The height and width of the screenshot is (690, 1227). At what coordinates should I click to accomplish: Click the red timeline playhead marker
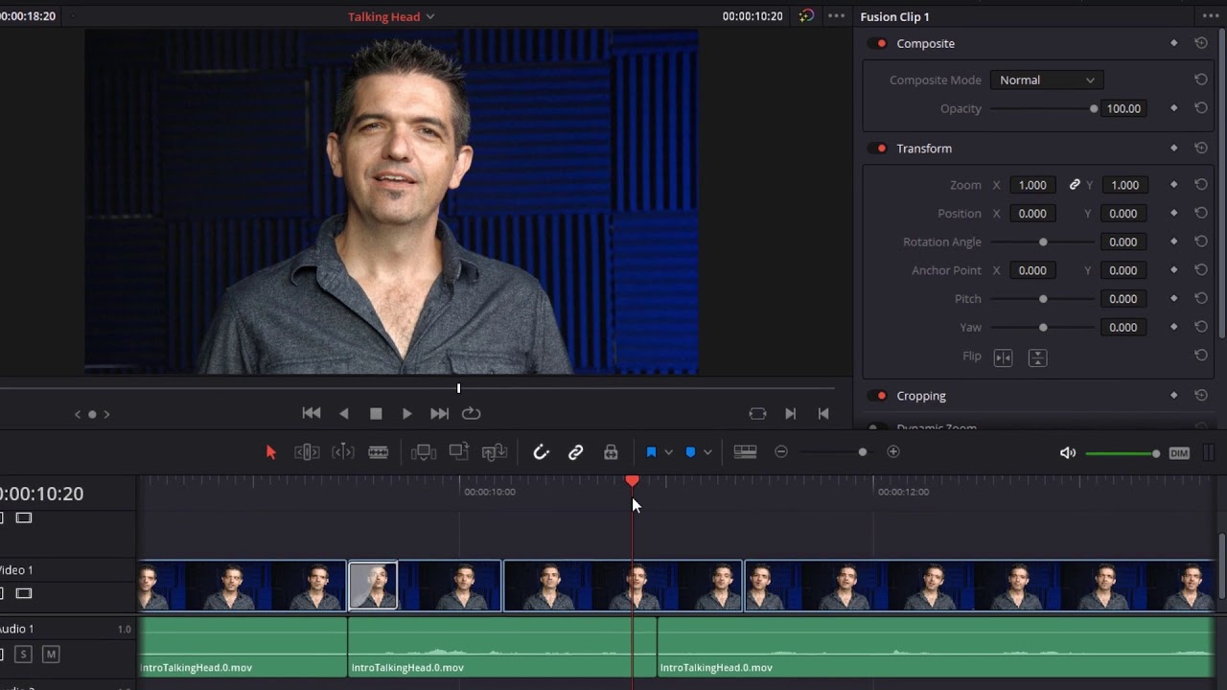632,480
